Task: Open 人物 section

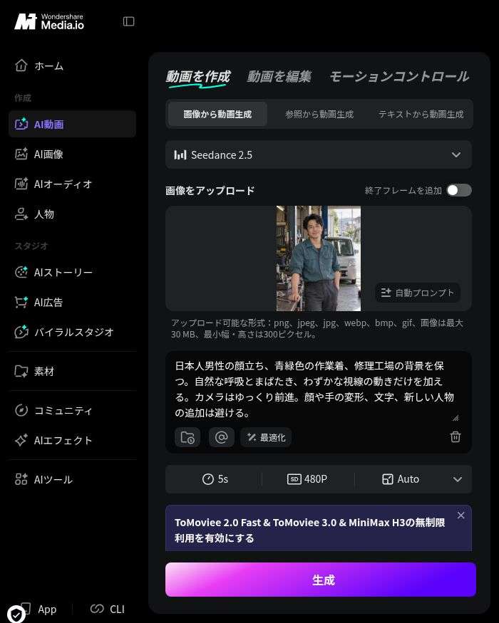Action: pos(72,214)
